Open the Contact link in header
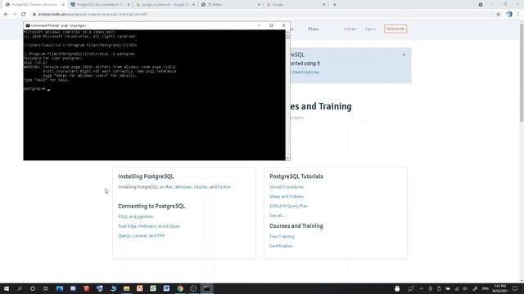Viewport: 524px width, 294px height. (350, 29)
